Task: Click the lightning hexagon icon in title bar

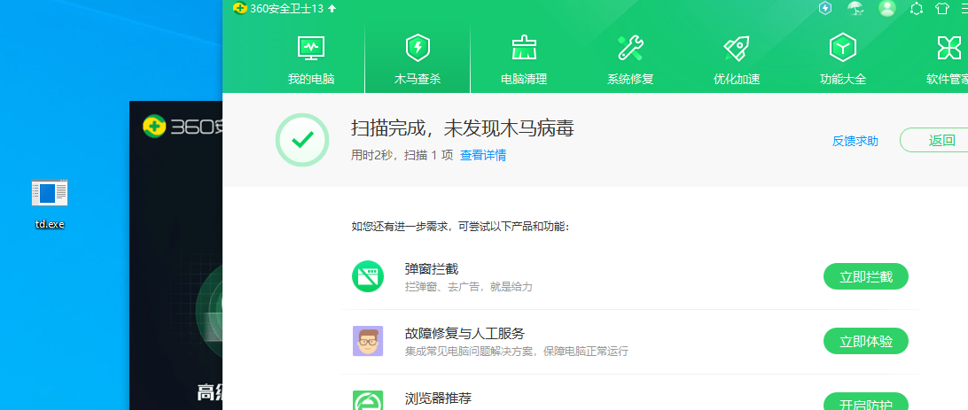Action: 825,9
